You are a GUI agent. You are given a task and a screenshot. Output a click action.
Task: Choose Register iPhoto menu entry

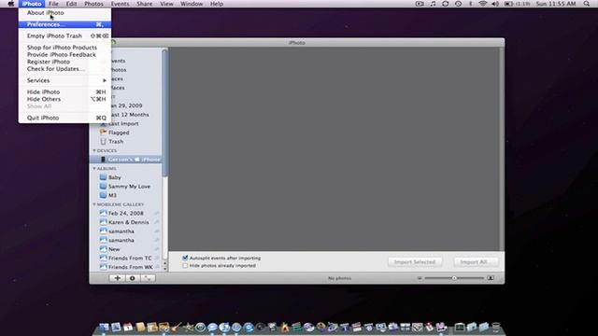[x=64, y=62]
